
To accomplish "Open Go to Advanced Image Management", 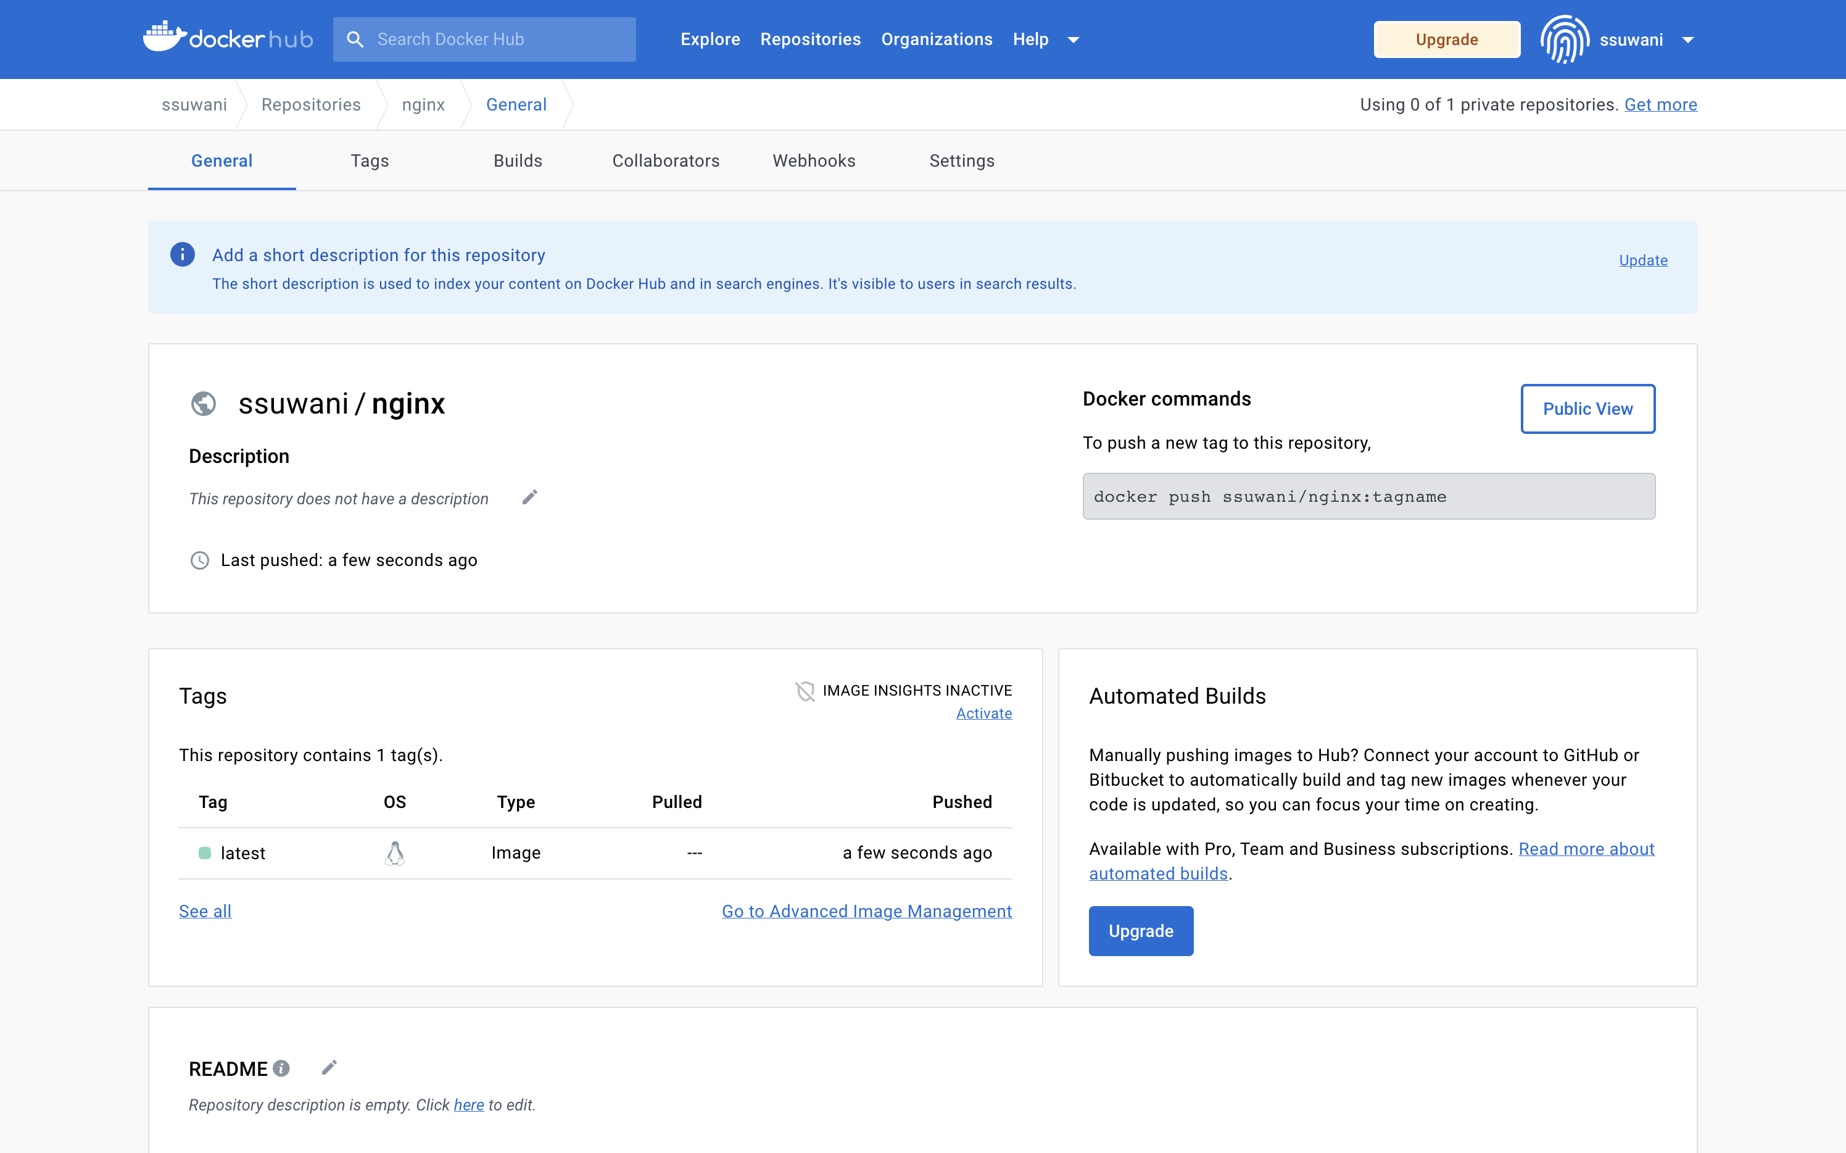I will point(867,911).
